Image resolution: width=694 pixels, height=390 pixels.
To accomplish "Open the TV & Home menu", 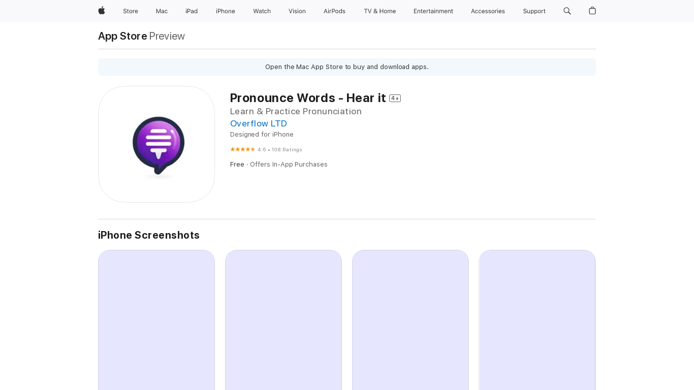I will pyautogui.click(x=380, y=11).
